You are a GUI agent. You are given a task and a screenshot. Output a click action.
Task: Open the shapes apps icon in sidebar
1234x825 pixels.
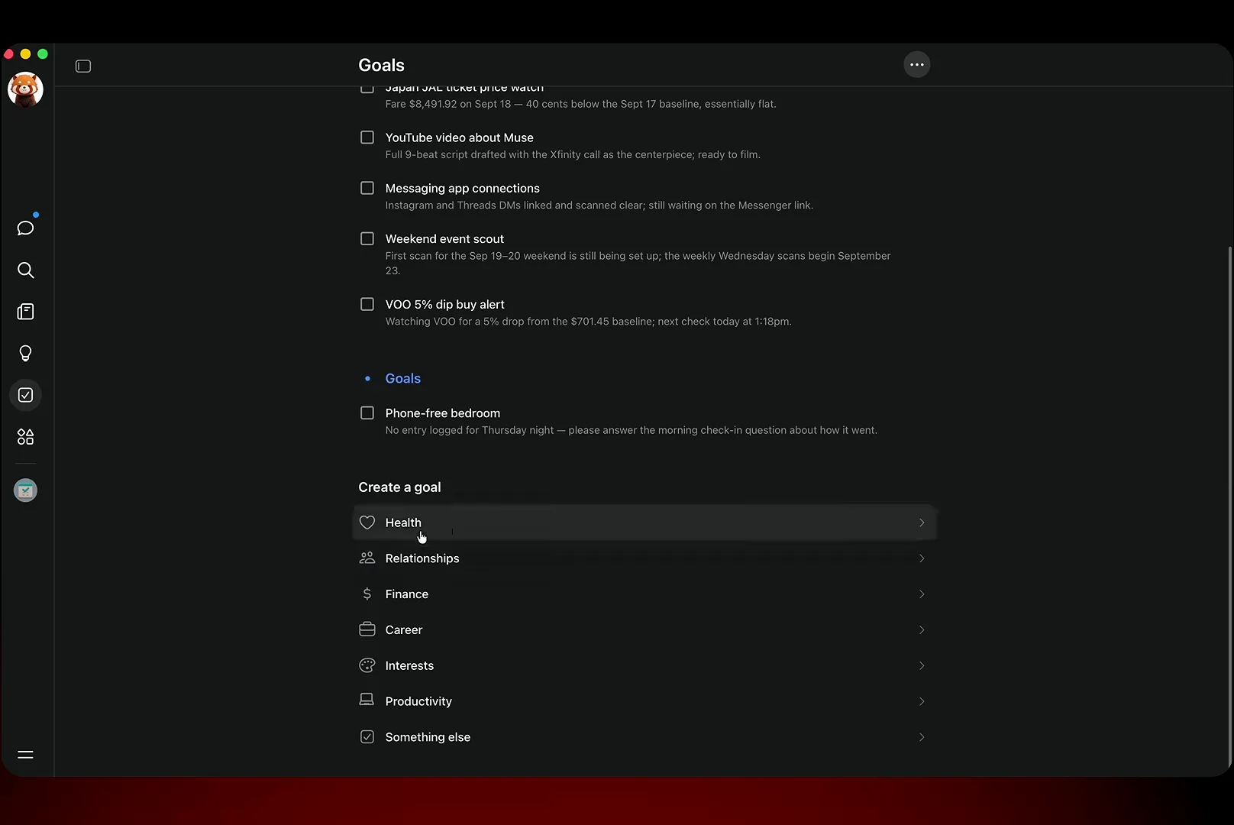[25, 437]
